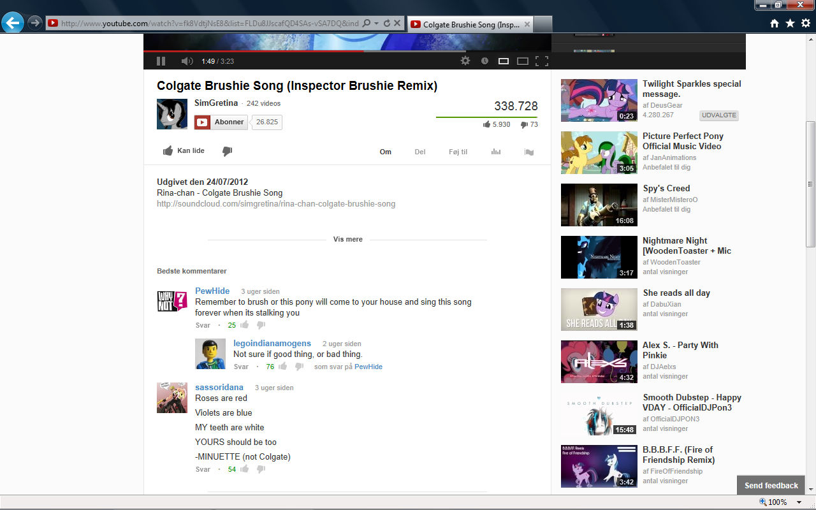Open SimGretina channel avatar
Viewport: 816px width, 510px height.
coord(172,114)
